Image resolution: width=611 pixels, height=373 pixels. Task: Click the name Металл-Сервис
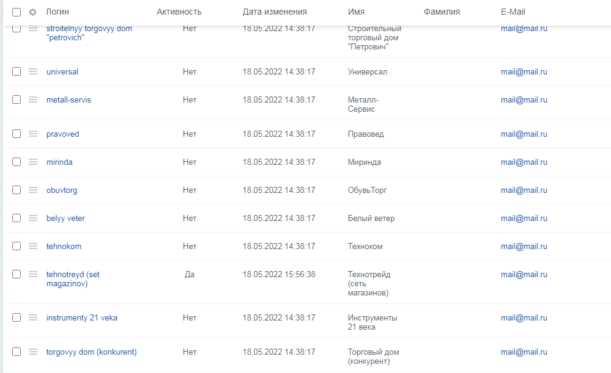(x=363, y=104)
